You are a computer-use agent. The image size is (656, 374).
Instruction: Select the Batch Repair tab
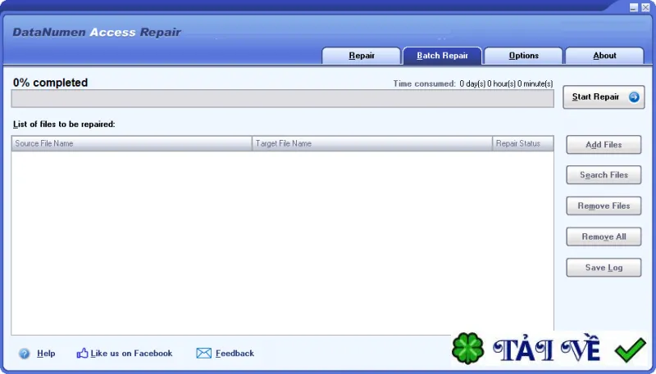[442, 56]
